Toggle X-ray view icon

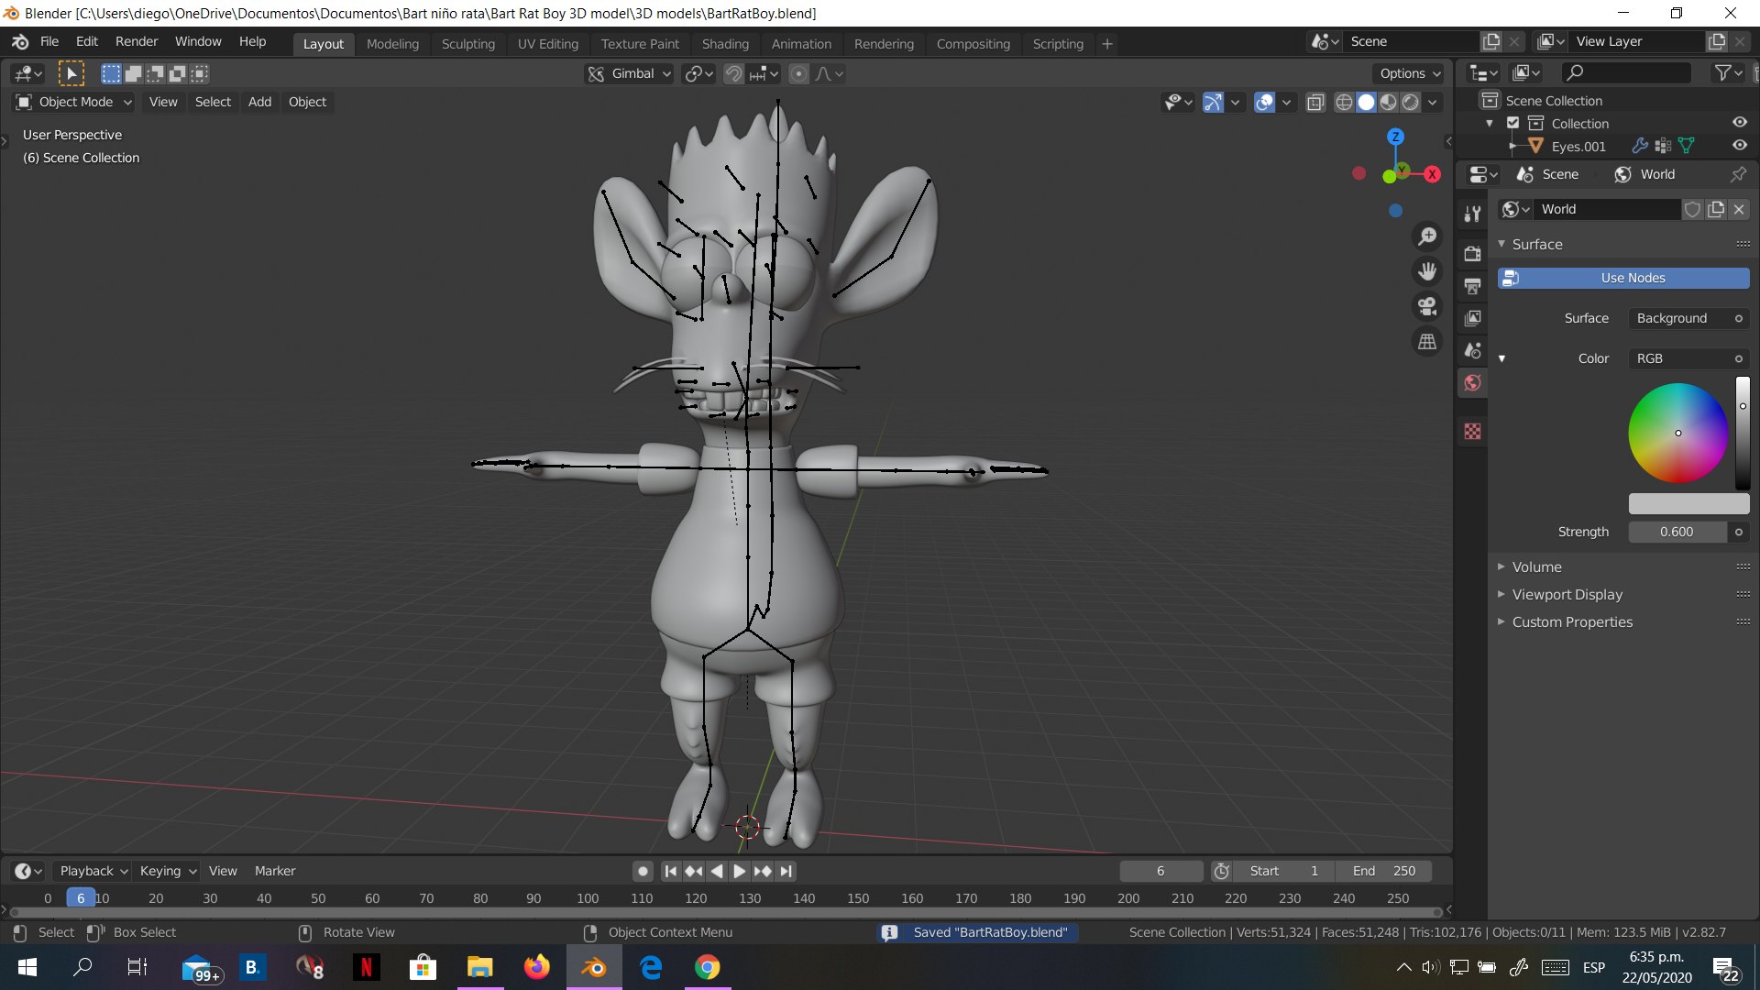(x=1315, y=102)
